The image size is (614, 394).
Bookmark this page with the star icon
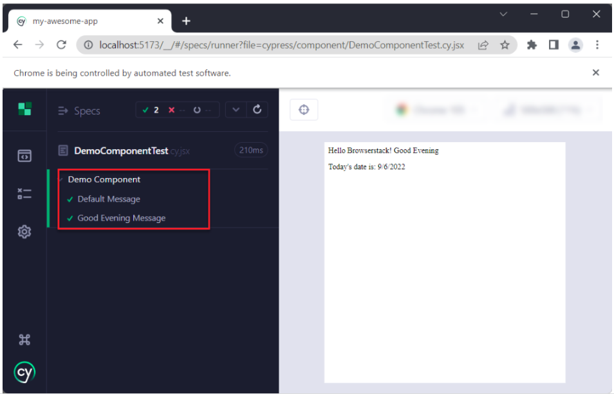click(505, 45)
